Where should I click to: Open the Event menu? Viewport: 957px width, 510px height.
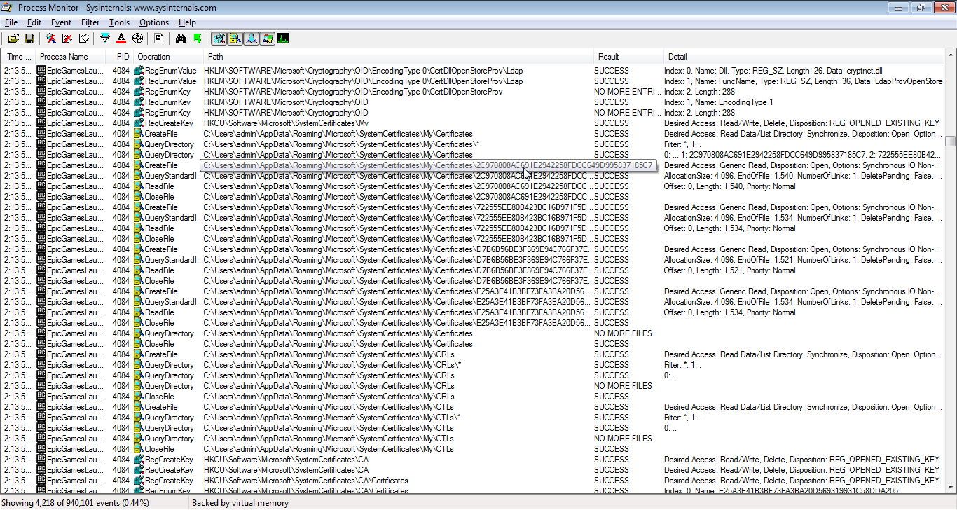coord(62,22)
